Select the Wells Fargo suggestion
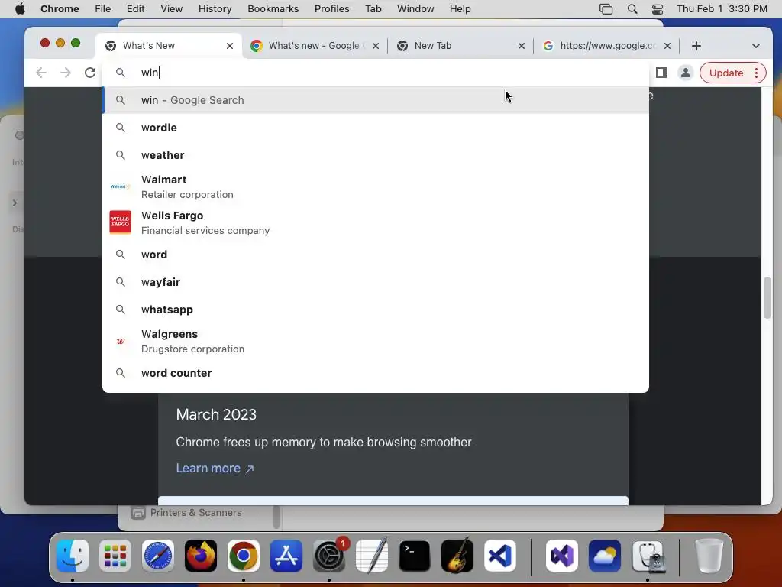Image resolution: width=782 pixels, height=587 pixels. (x=376, y=222)
